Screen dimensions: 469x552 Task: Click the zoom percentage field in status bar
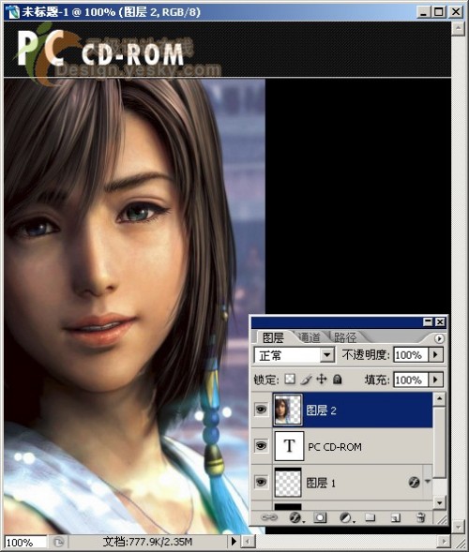[25, 542]
